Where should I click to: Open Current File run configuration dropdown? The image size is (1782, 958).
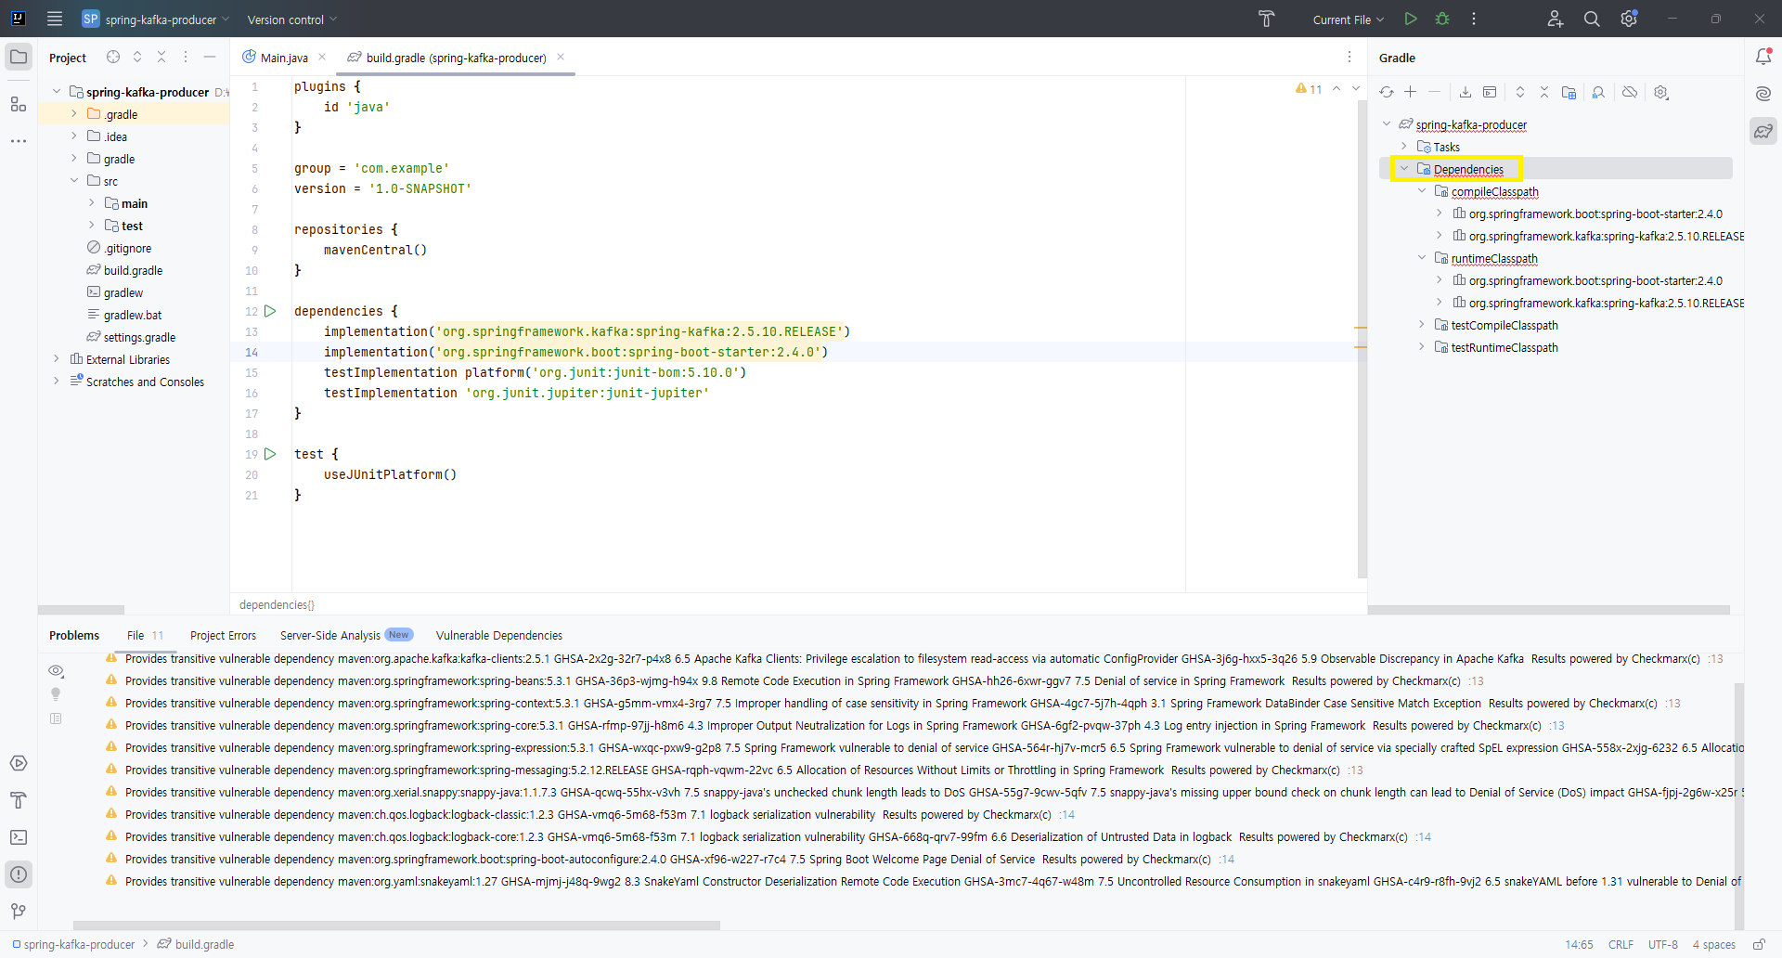[1349, 19]
